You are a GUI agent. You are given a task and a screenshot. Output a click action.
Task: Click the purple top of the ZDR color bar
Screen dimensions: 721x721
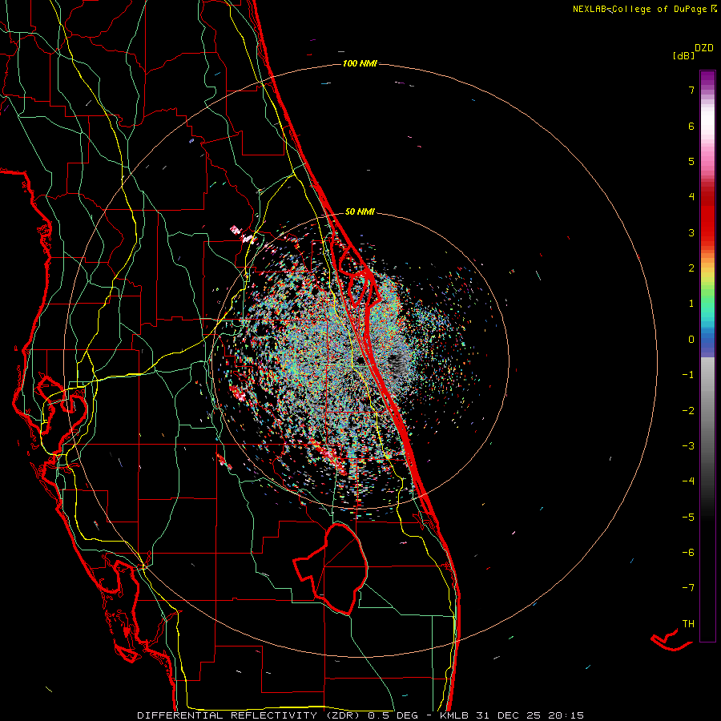click(707, 79)
